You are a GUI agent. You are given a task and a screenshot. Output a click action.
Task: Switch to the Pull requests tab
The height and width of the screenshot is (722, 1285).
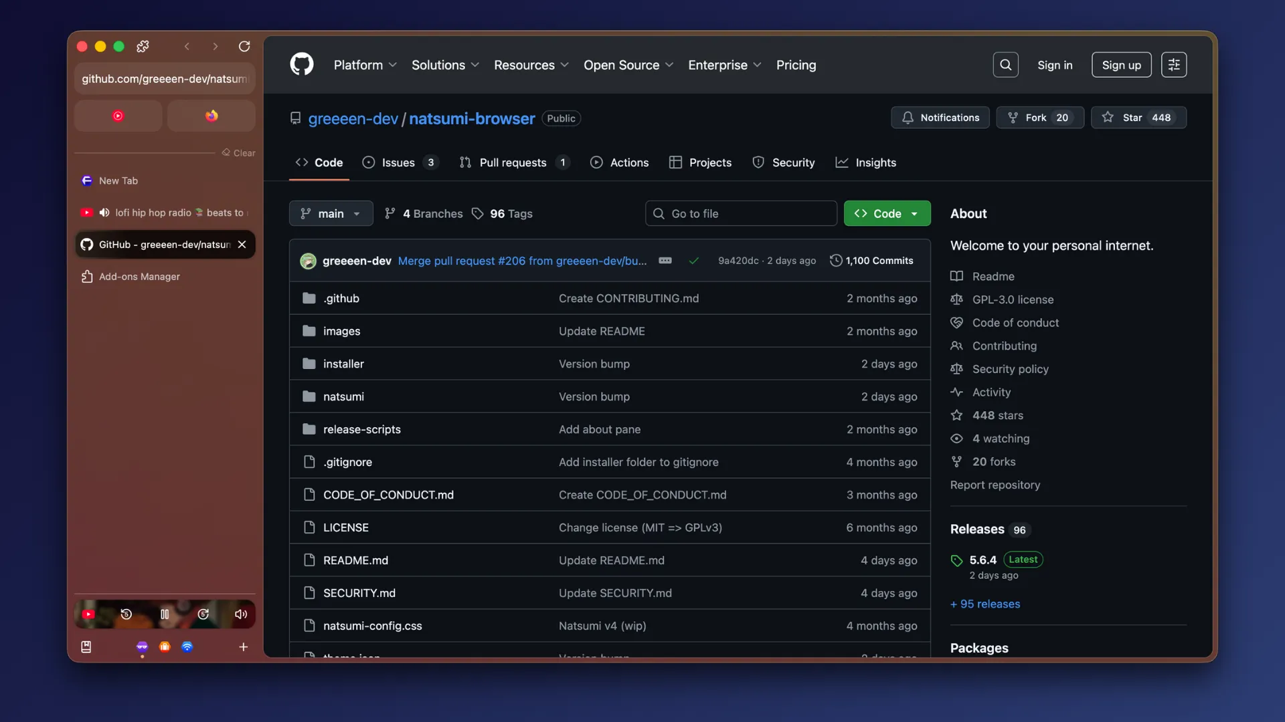513,162
